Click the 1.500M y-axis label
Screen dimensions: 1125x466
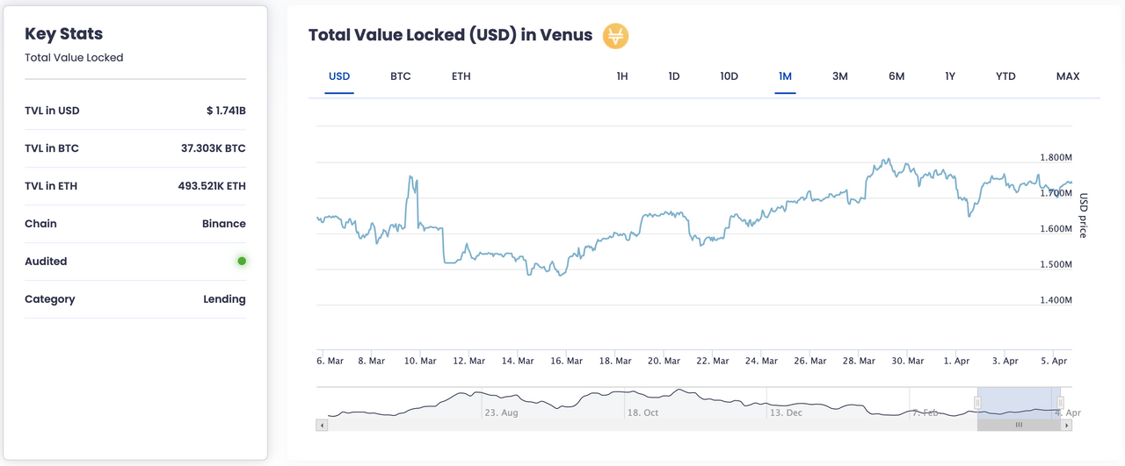[x=1056, y=264]
